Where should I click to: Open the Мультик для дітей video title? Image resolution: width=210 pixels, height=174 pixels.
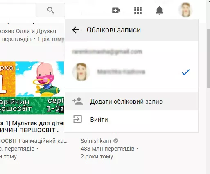pyautogui.click(x=32, y=127)
